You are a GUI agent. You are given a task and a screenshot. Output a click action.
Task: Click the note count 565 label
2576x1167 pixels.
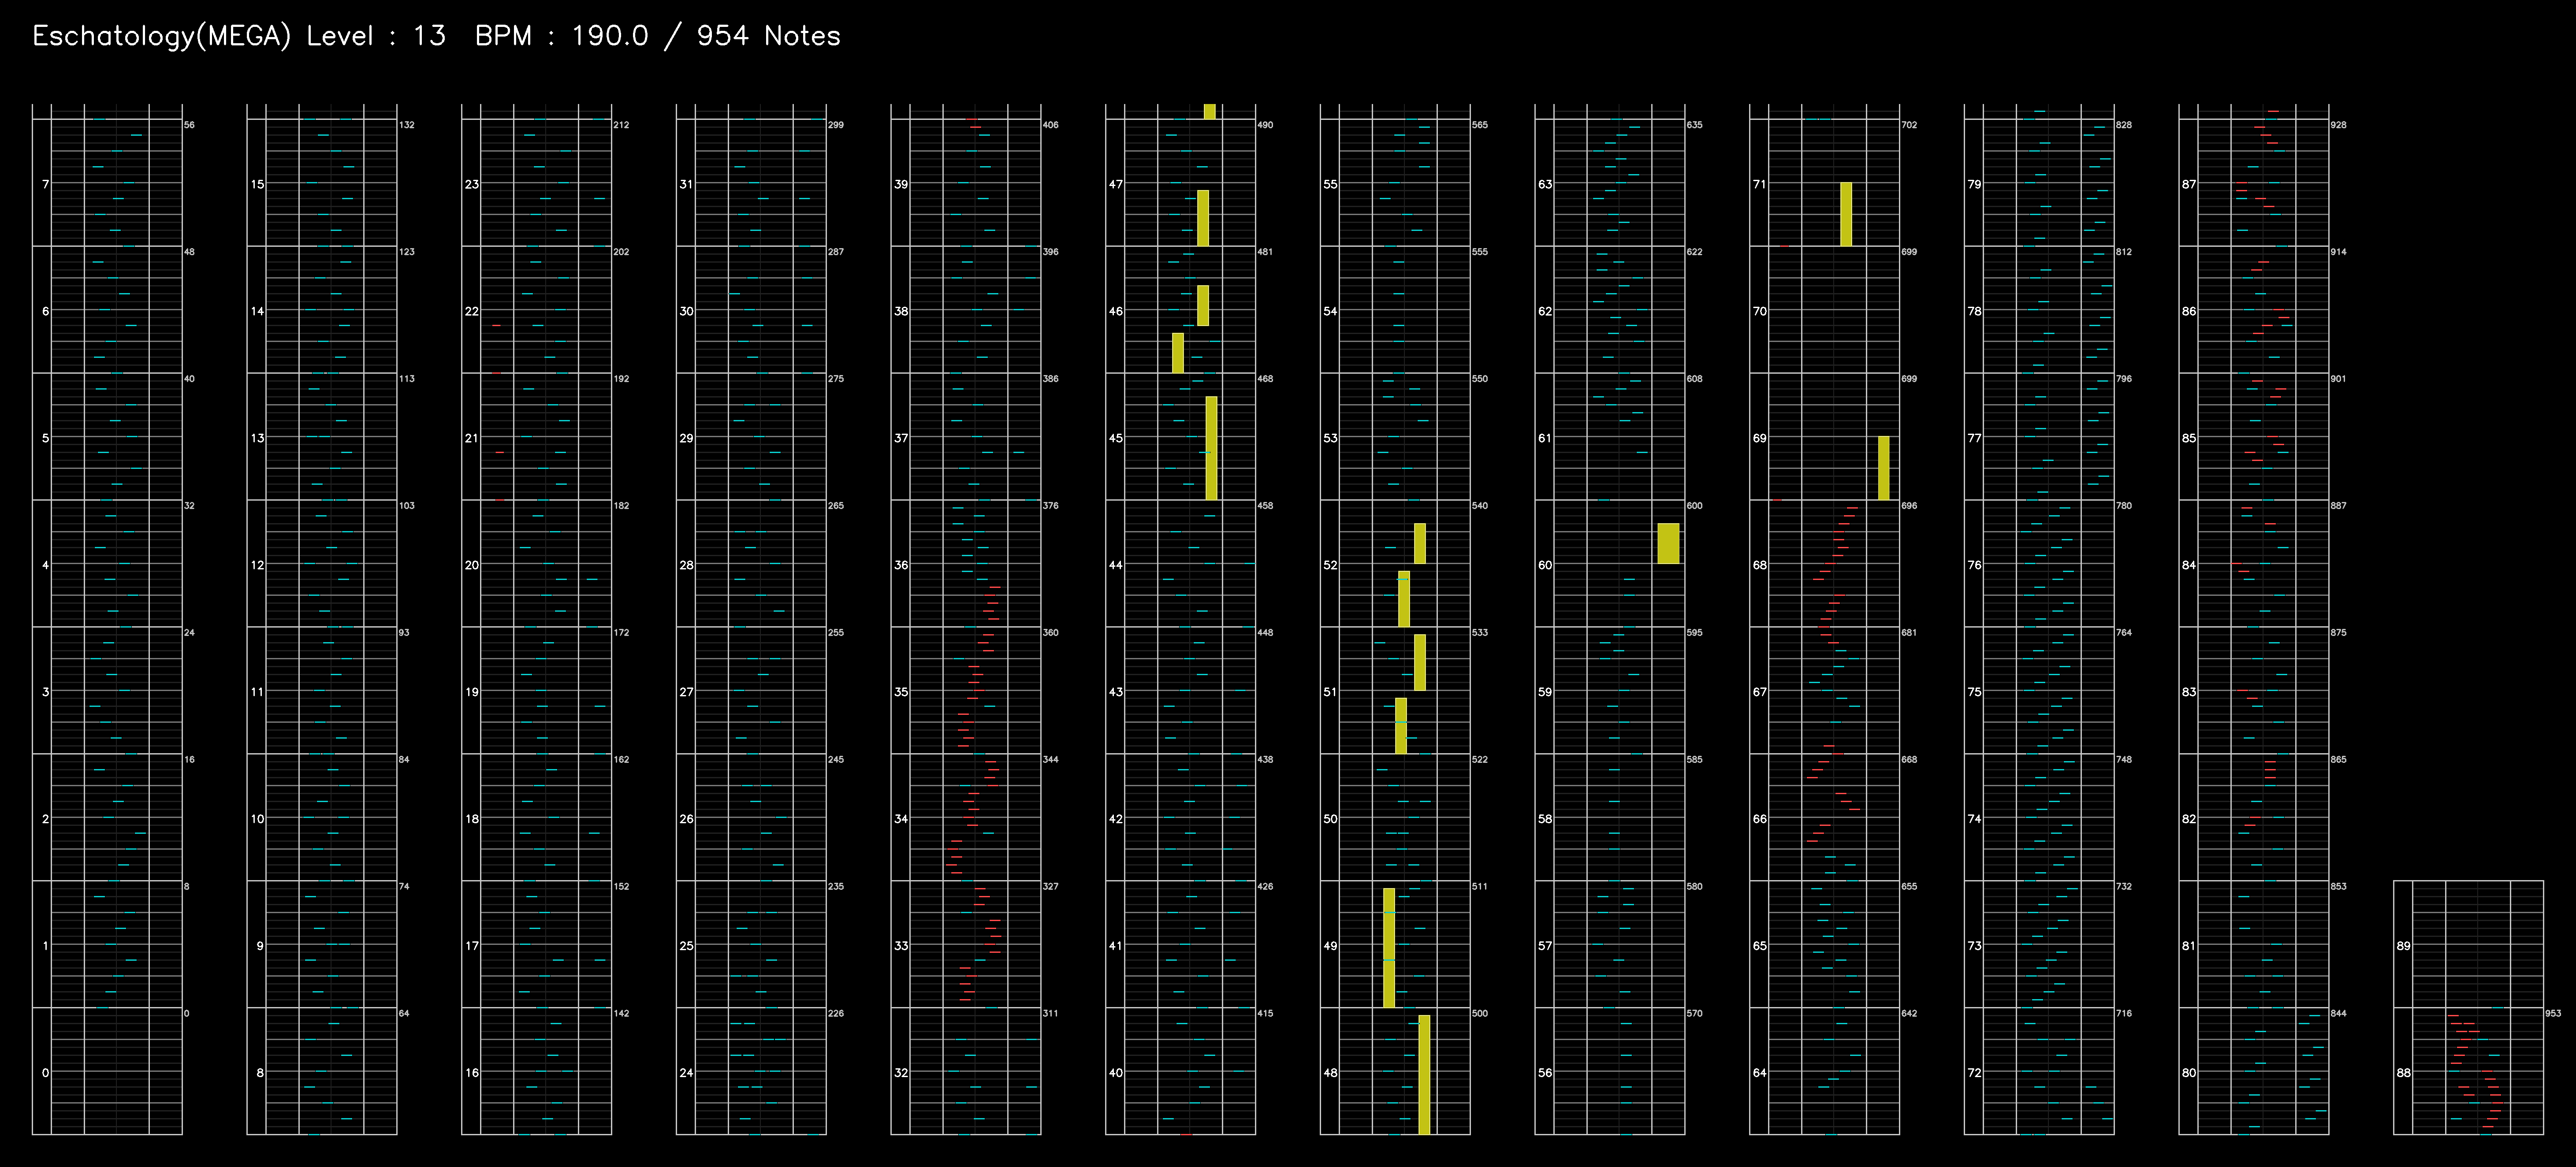click(x=1480, y=125)
